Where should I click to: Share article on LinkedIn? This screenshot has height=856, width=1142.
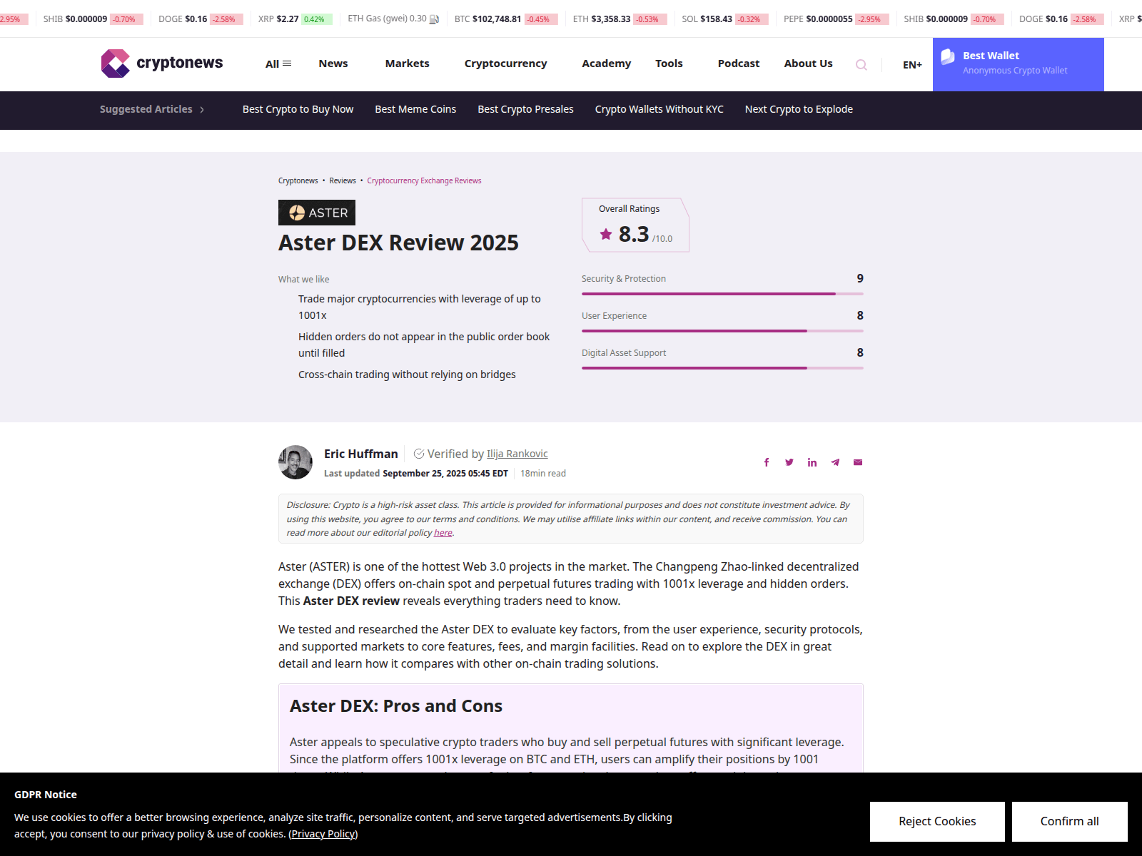pos(812,462)
